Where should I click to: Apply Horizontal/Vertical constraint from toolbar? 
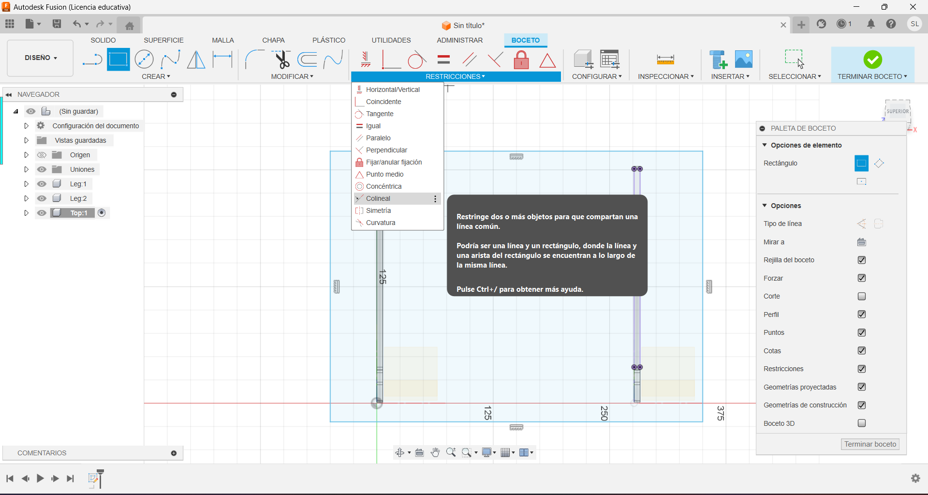pyautogui.click(x=366, y=60)
